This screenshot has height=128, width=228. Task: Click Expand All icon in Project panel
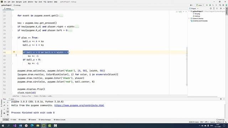(214, 9)
